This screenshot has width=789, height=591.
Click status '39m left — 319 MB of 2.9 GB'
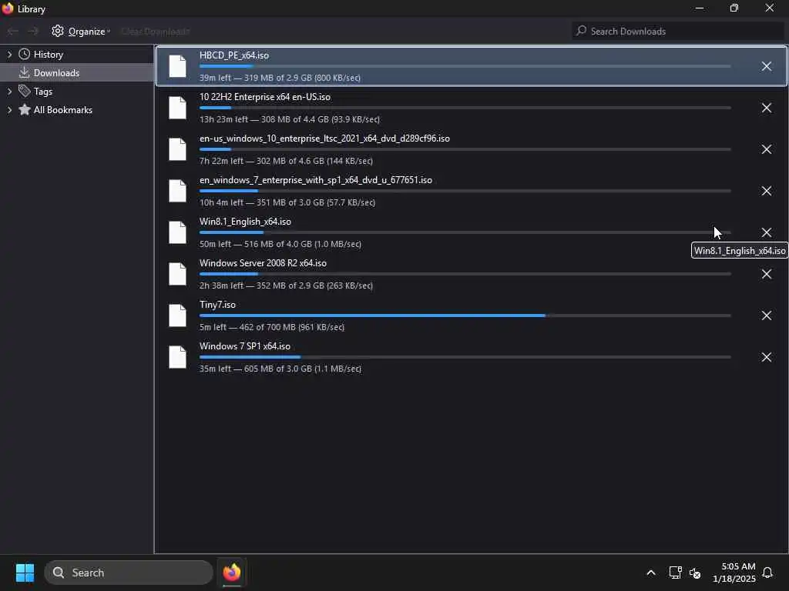coord(280,78)
